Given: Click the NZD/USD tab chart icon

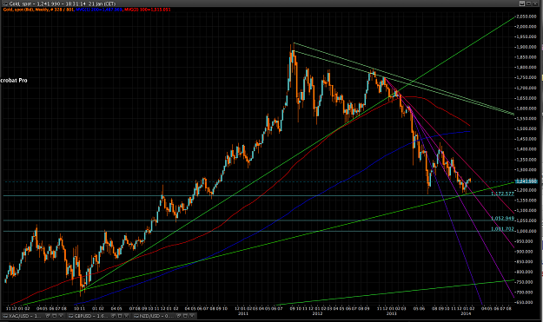Looking at the screenshot, I should pos(136,316).
